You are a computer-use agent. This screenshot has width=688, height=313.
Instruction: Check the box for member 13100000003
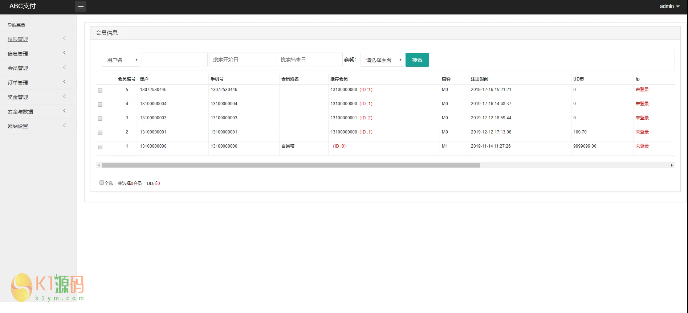coord(100,119)
